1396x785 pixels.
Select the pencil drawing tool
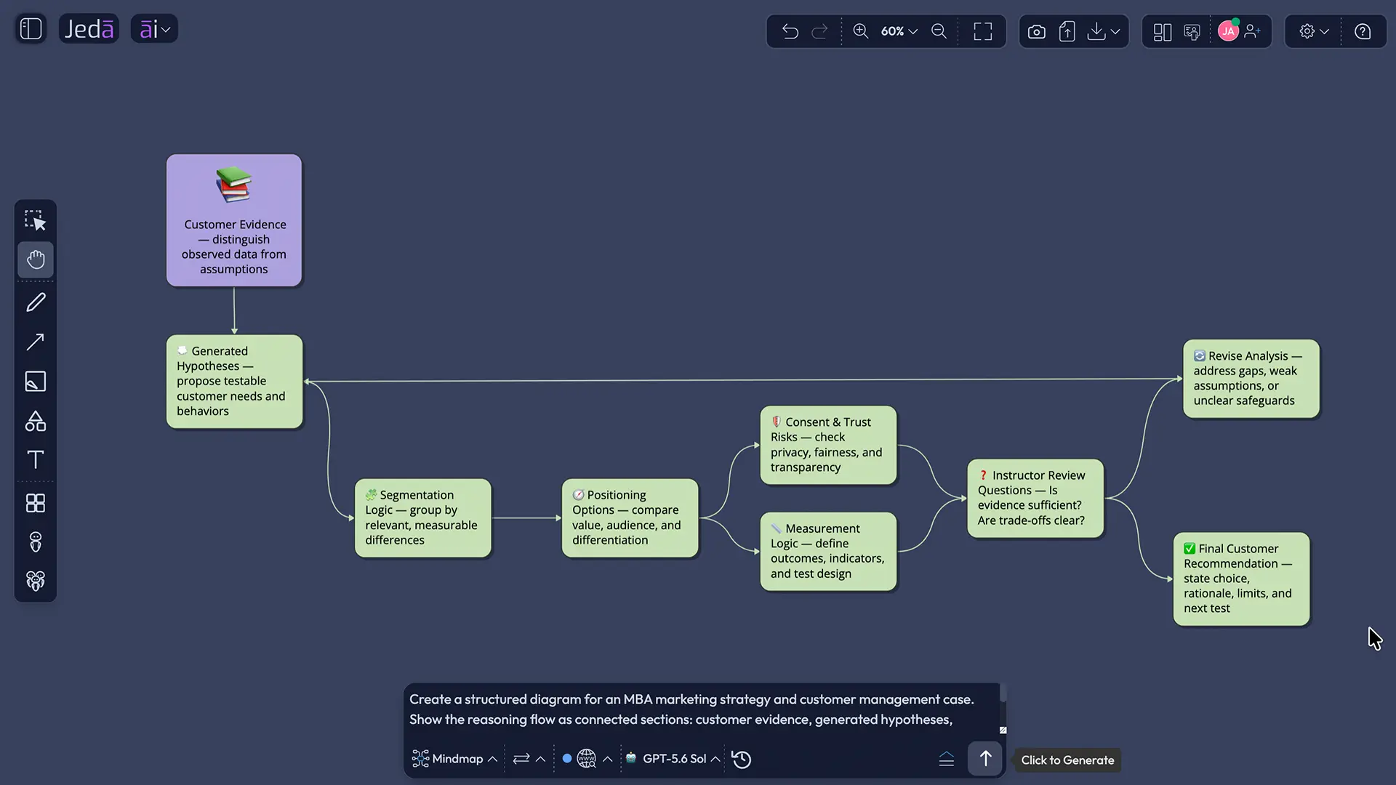(36, 302)
